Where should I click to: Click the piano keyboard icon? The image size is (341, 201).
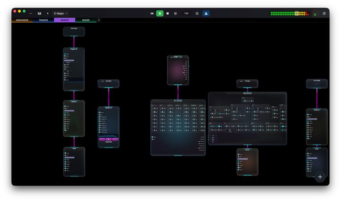pos(39,13)
